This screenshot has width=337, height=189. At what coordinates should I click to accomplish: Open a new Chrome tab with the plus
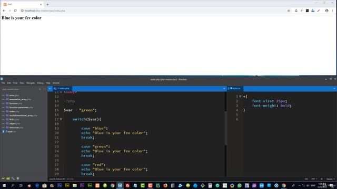click(47, 4)
